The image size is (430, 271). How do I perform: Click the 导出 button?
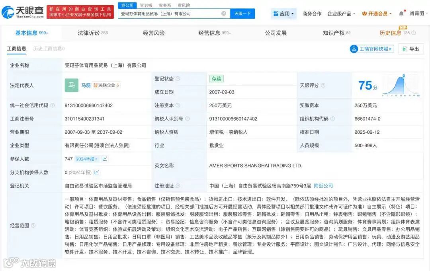pos(411,49)
